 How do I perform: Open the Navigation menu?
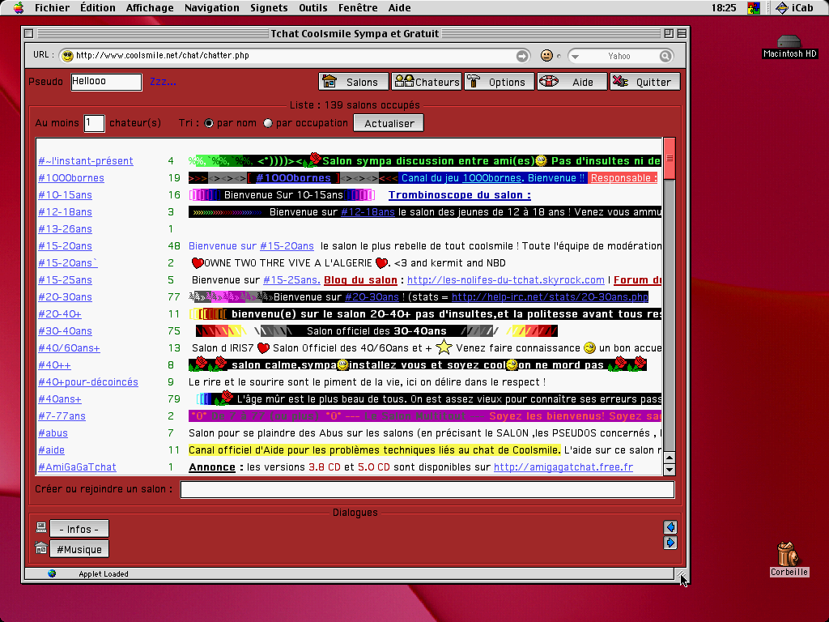(211, 8)
